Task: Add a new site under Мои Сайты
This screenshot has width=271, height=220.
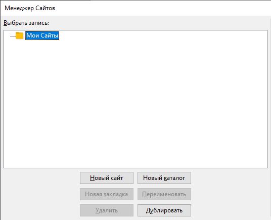Action: 107,178
